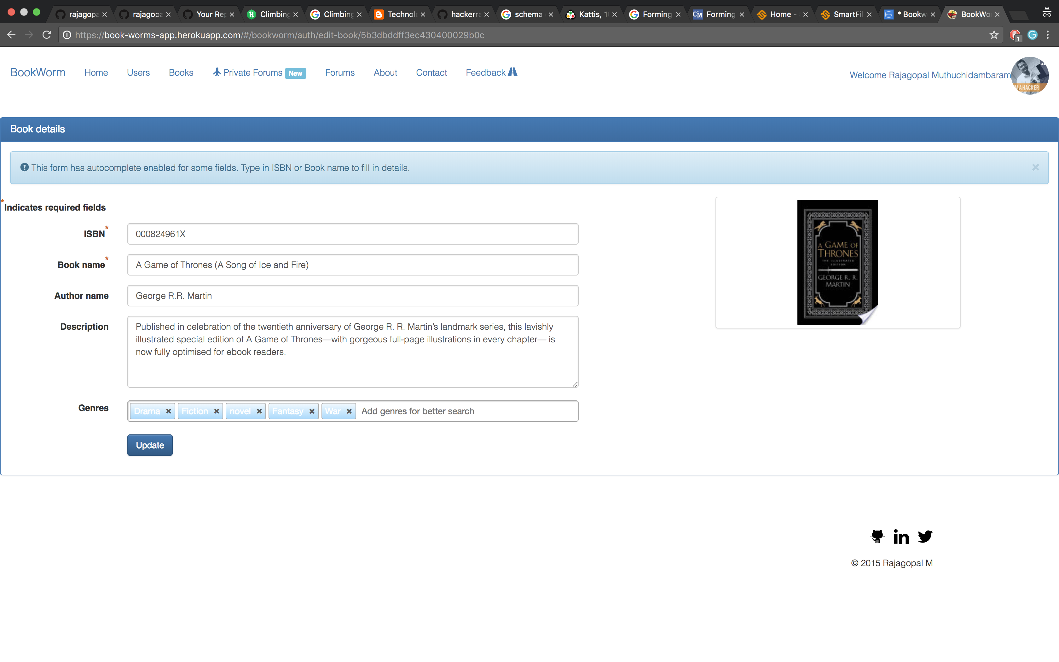
Task: Go to Books navigation link
Action: [x=181, y=73]
